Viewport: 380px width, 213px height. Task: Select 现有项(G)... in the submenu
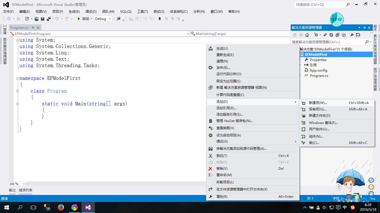pos(337,109)
